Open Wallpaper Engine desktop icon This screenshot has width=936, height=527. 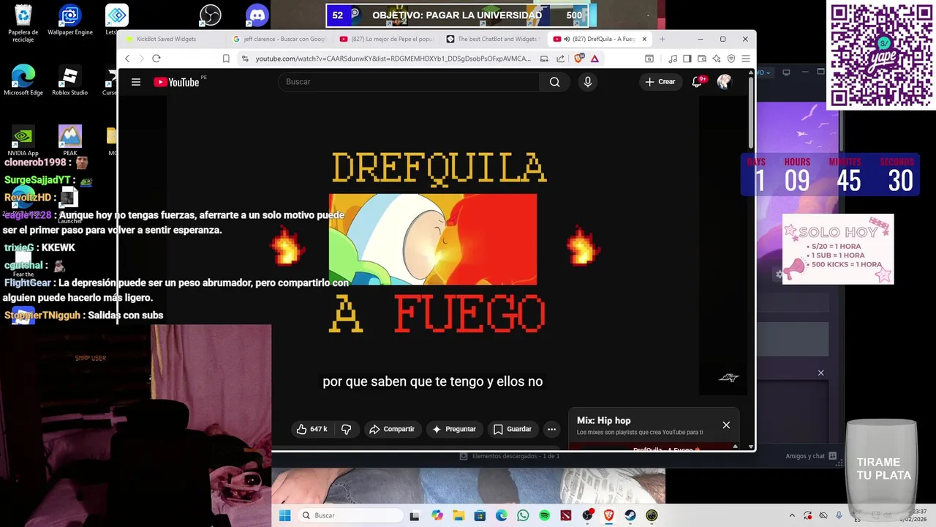click(70, 20)
